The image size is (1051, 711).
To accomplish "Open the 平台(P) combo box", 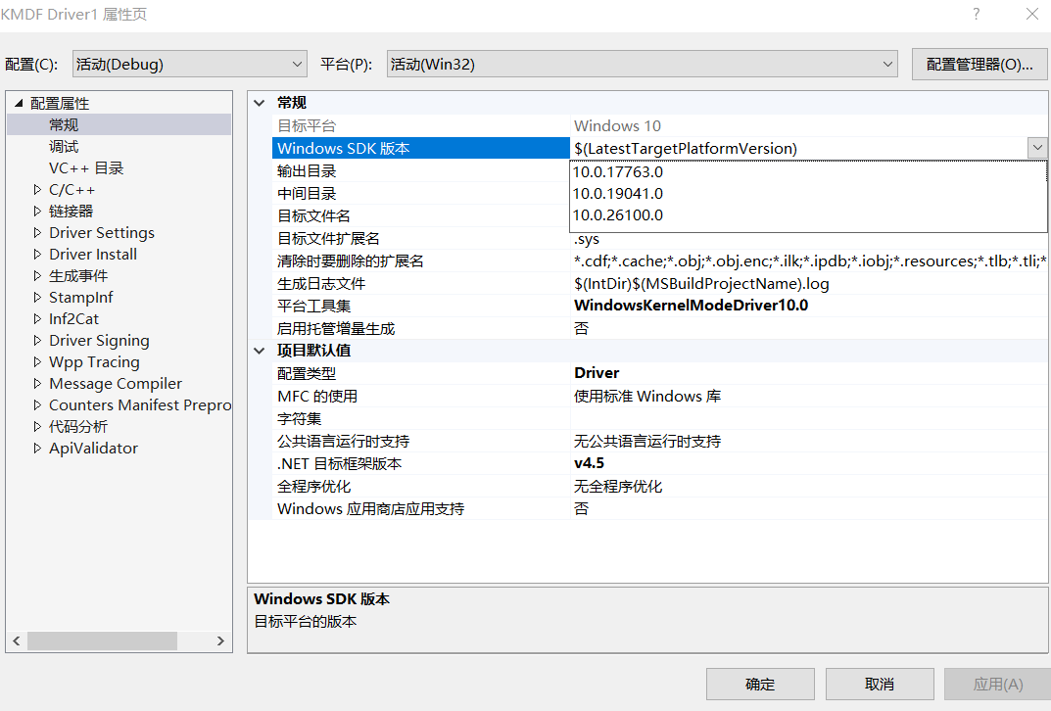I will point(642,65).
